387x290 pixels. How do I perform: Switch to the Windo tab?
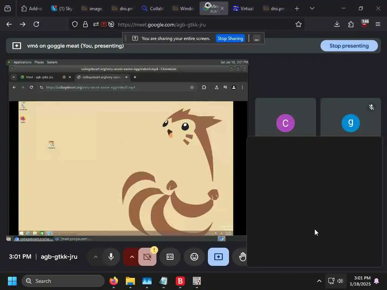[x=183, y=8]
